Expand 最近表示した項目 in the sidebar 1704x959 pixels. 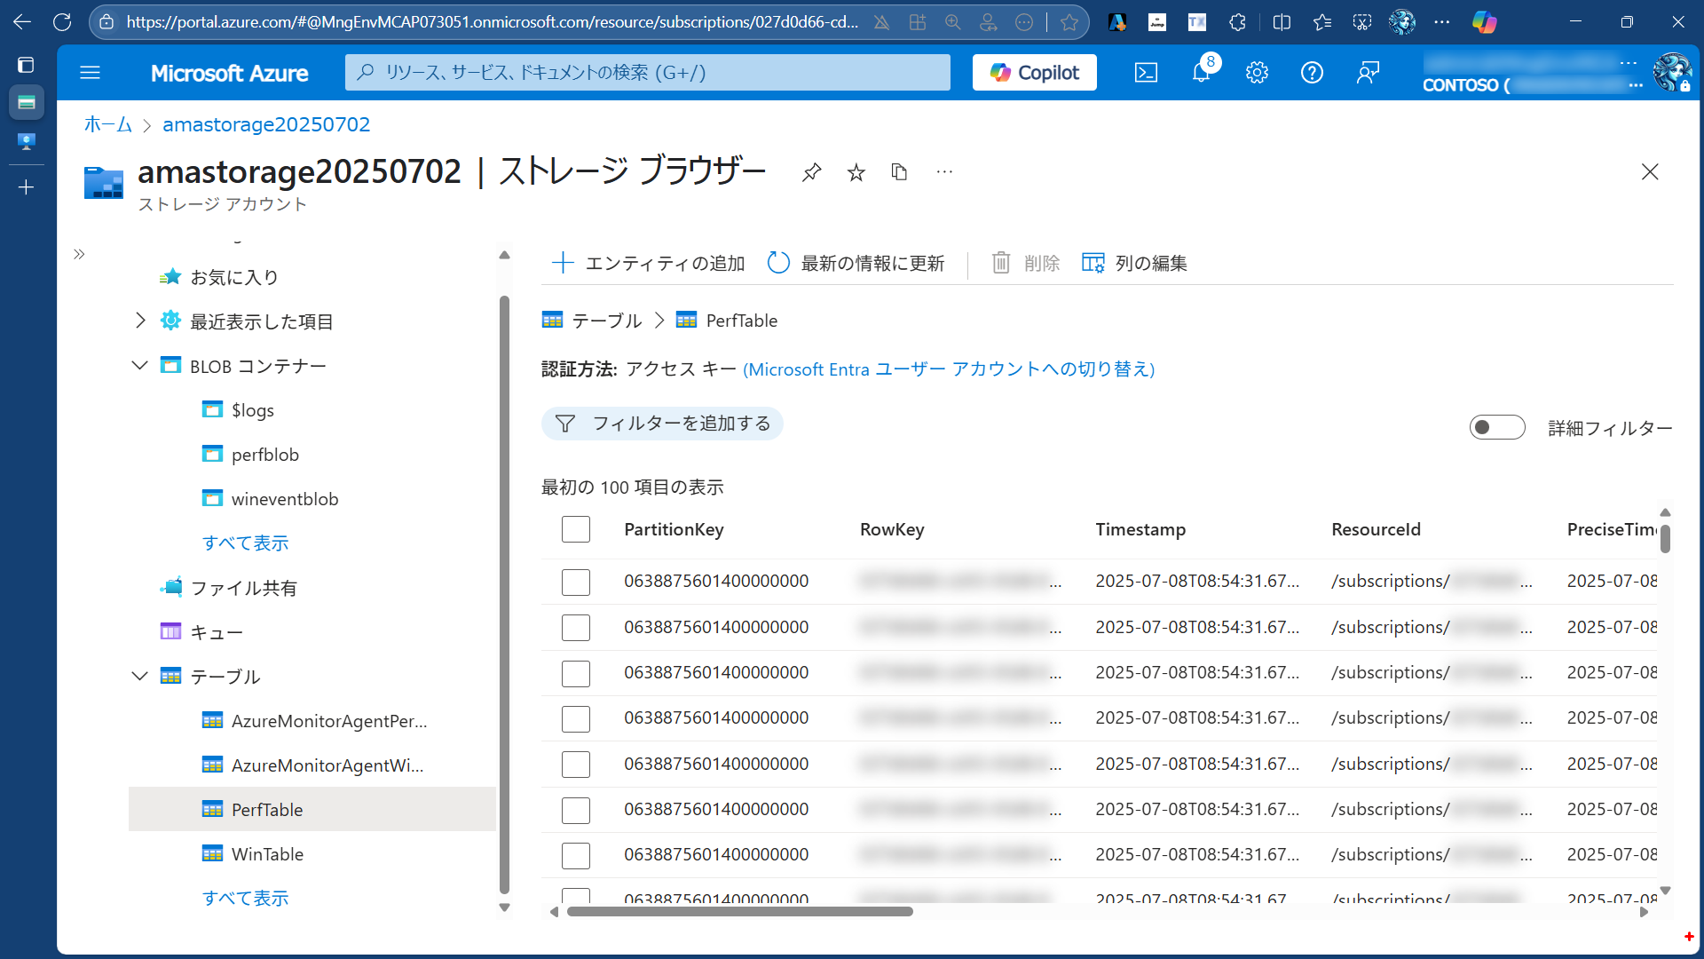click(x=139, y=321)
